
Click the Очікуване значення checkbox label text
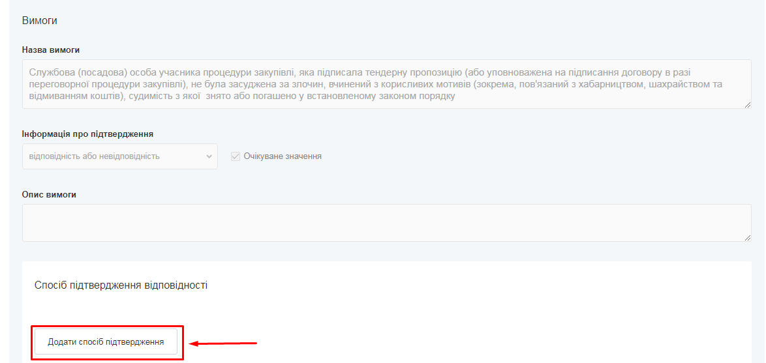[283, 156]
